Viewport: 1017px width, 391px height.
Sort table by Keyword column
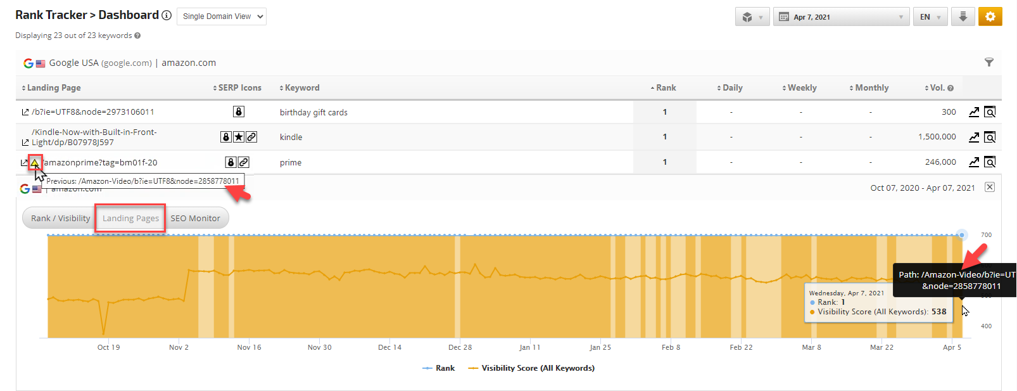click(301, 88)
